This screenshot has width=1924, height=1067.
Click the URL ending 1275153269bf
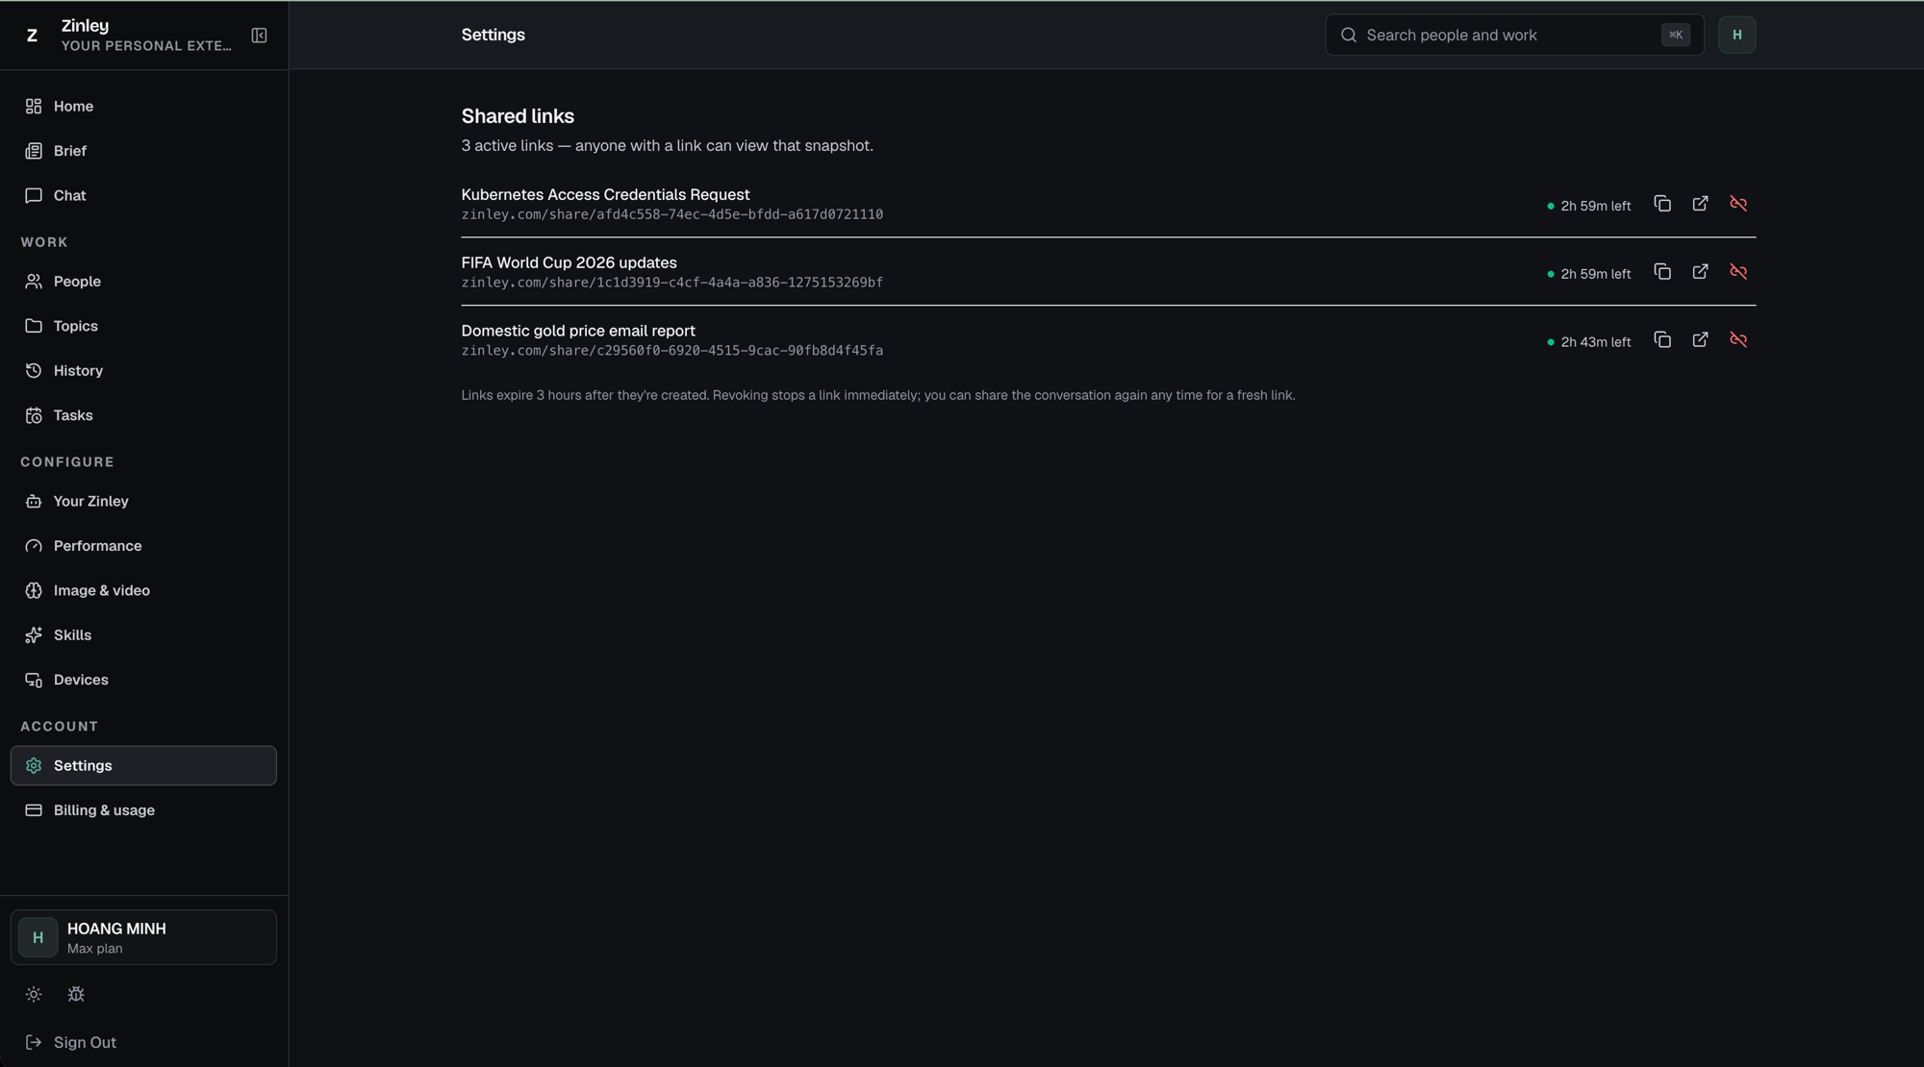tap(671, 284)
